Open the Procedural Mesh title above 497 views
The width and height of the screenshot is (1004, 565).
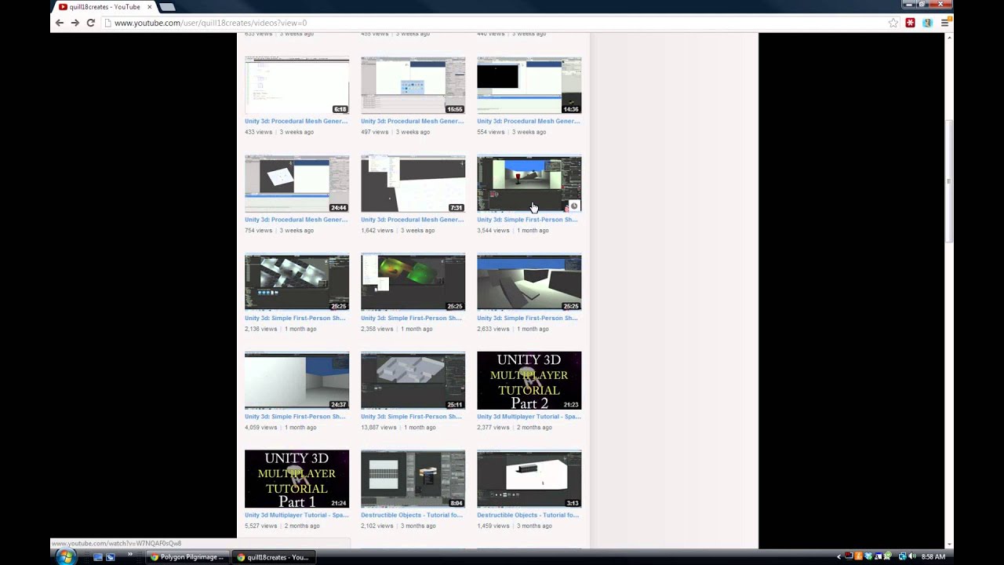[412, 121]
